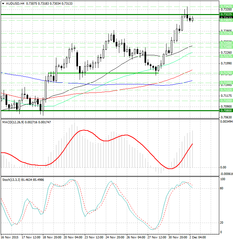Click the 18 Nov 20:00 time label
Image resolution: width=233 pixels, height=240 pixels.
click(52, 237)
